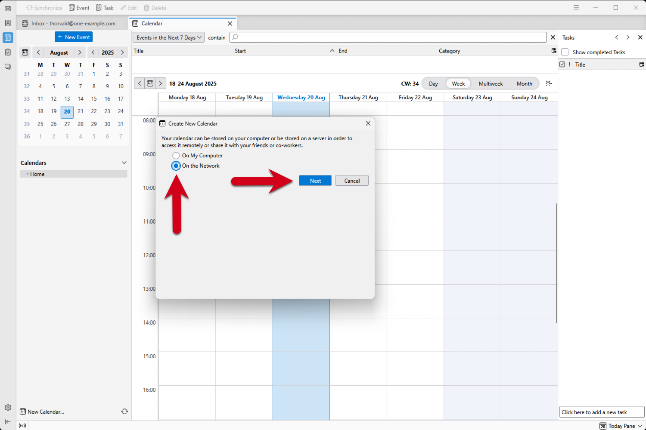Open the Address Book icon in sidebar
The image size is (646, 430).
click(8, 23)
